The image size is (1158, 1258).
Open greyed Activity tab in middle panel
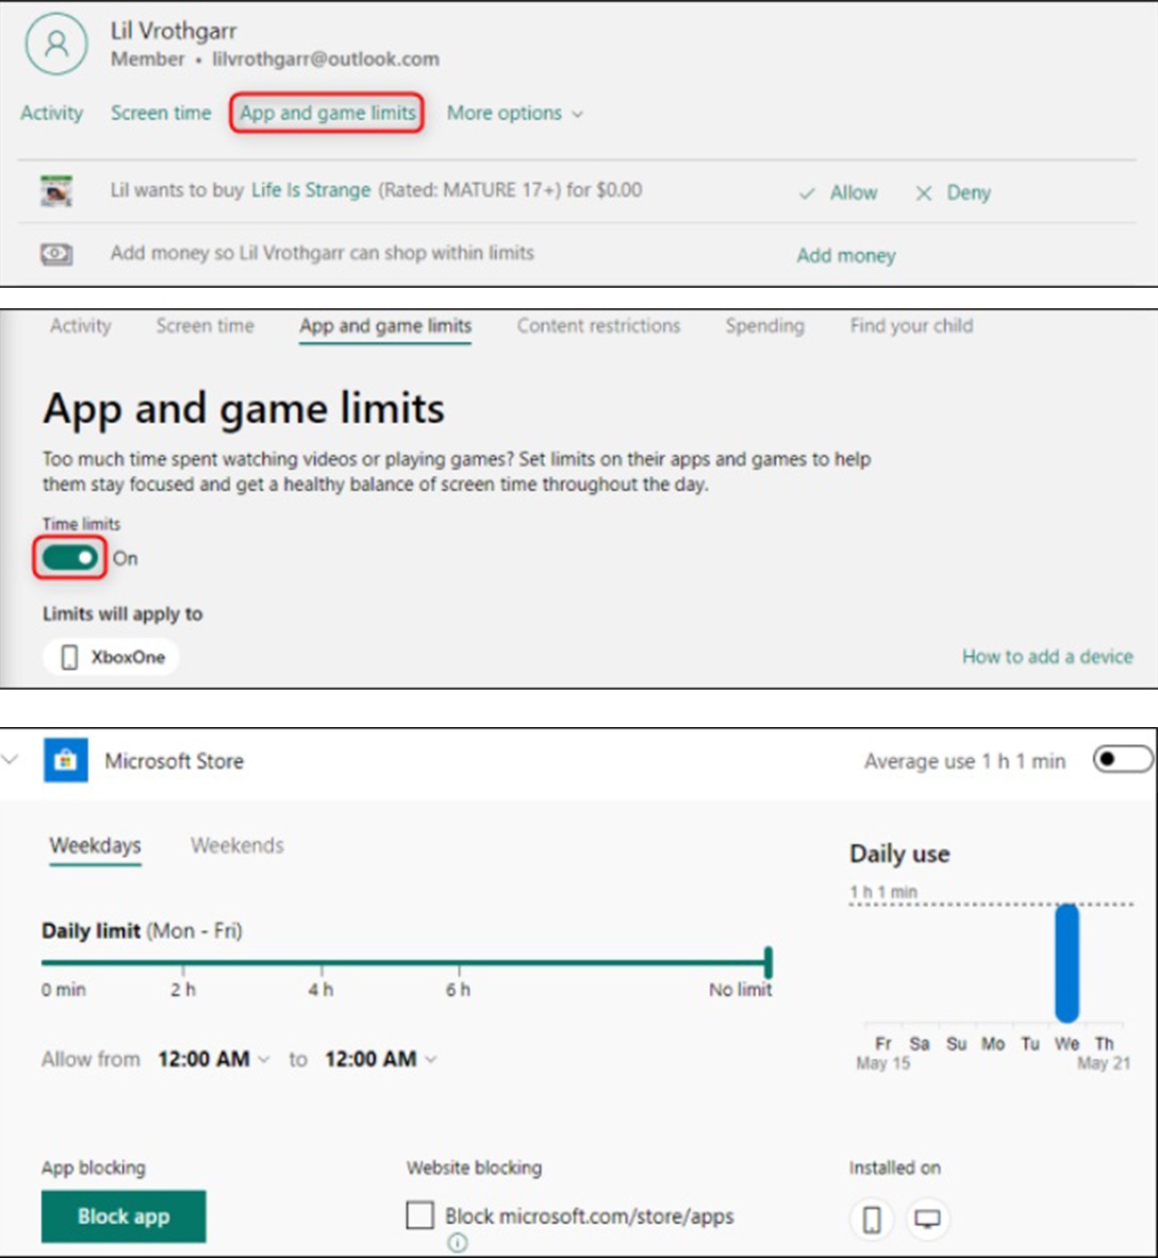coord(80,326)
